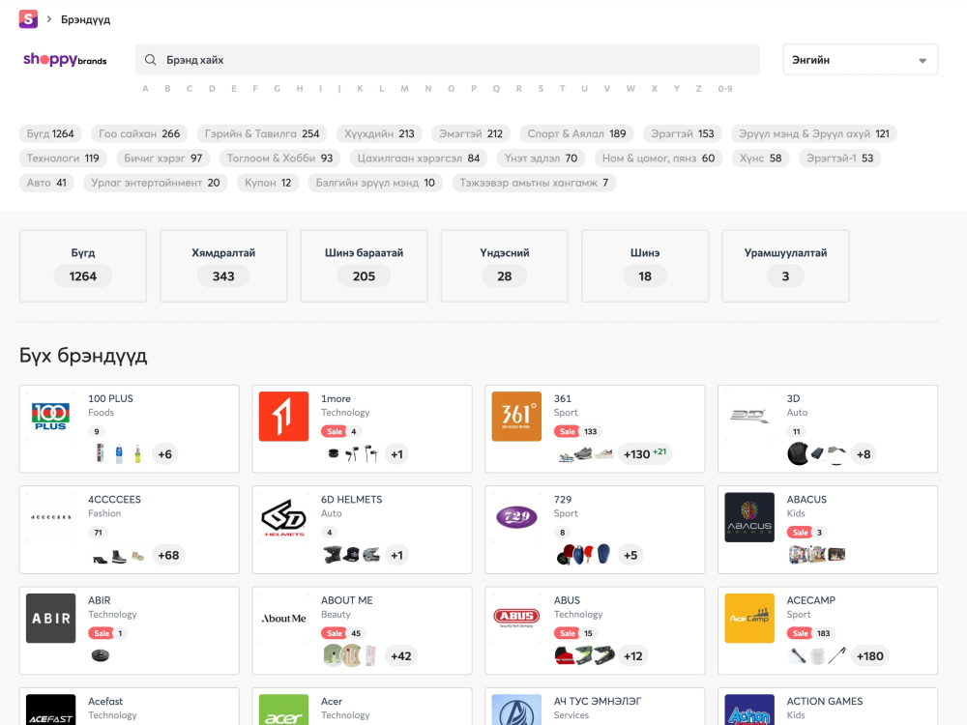Click +12 more products on ABUS
Viewport: 967px width, 725px height.
[x=633, y=656]
